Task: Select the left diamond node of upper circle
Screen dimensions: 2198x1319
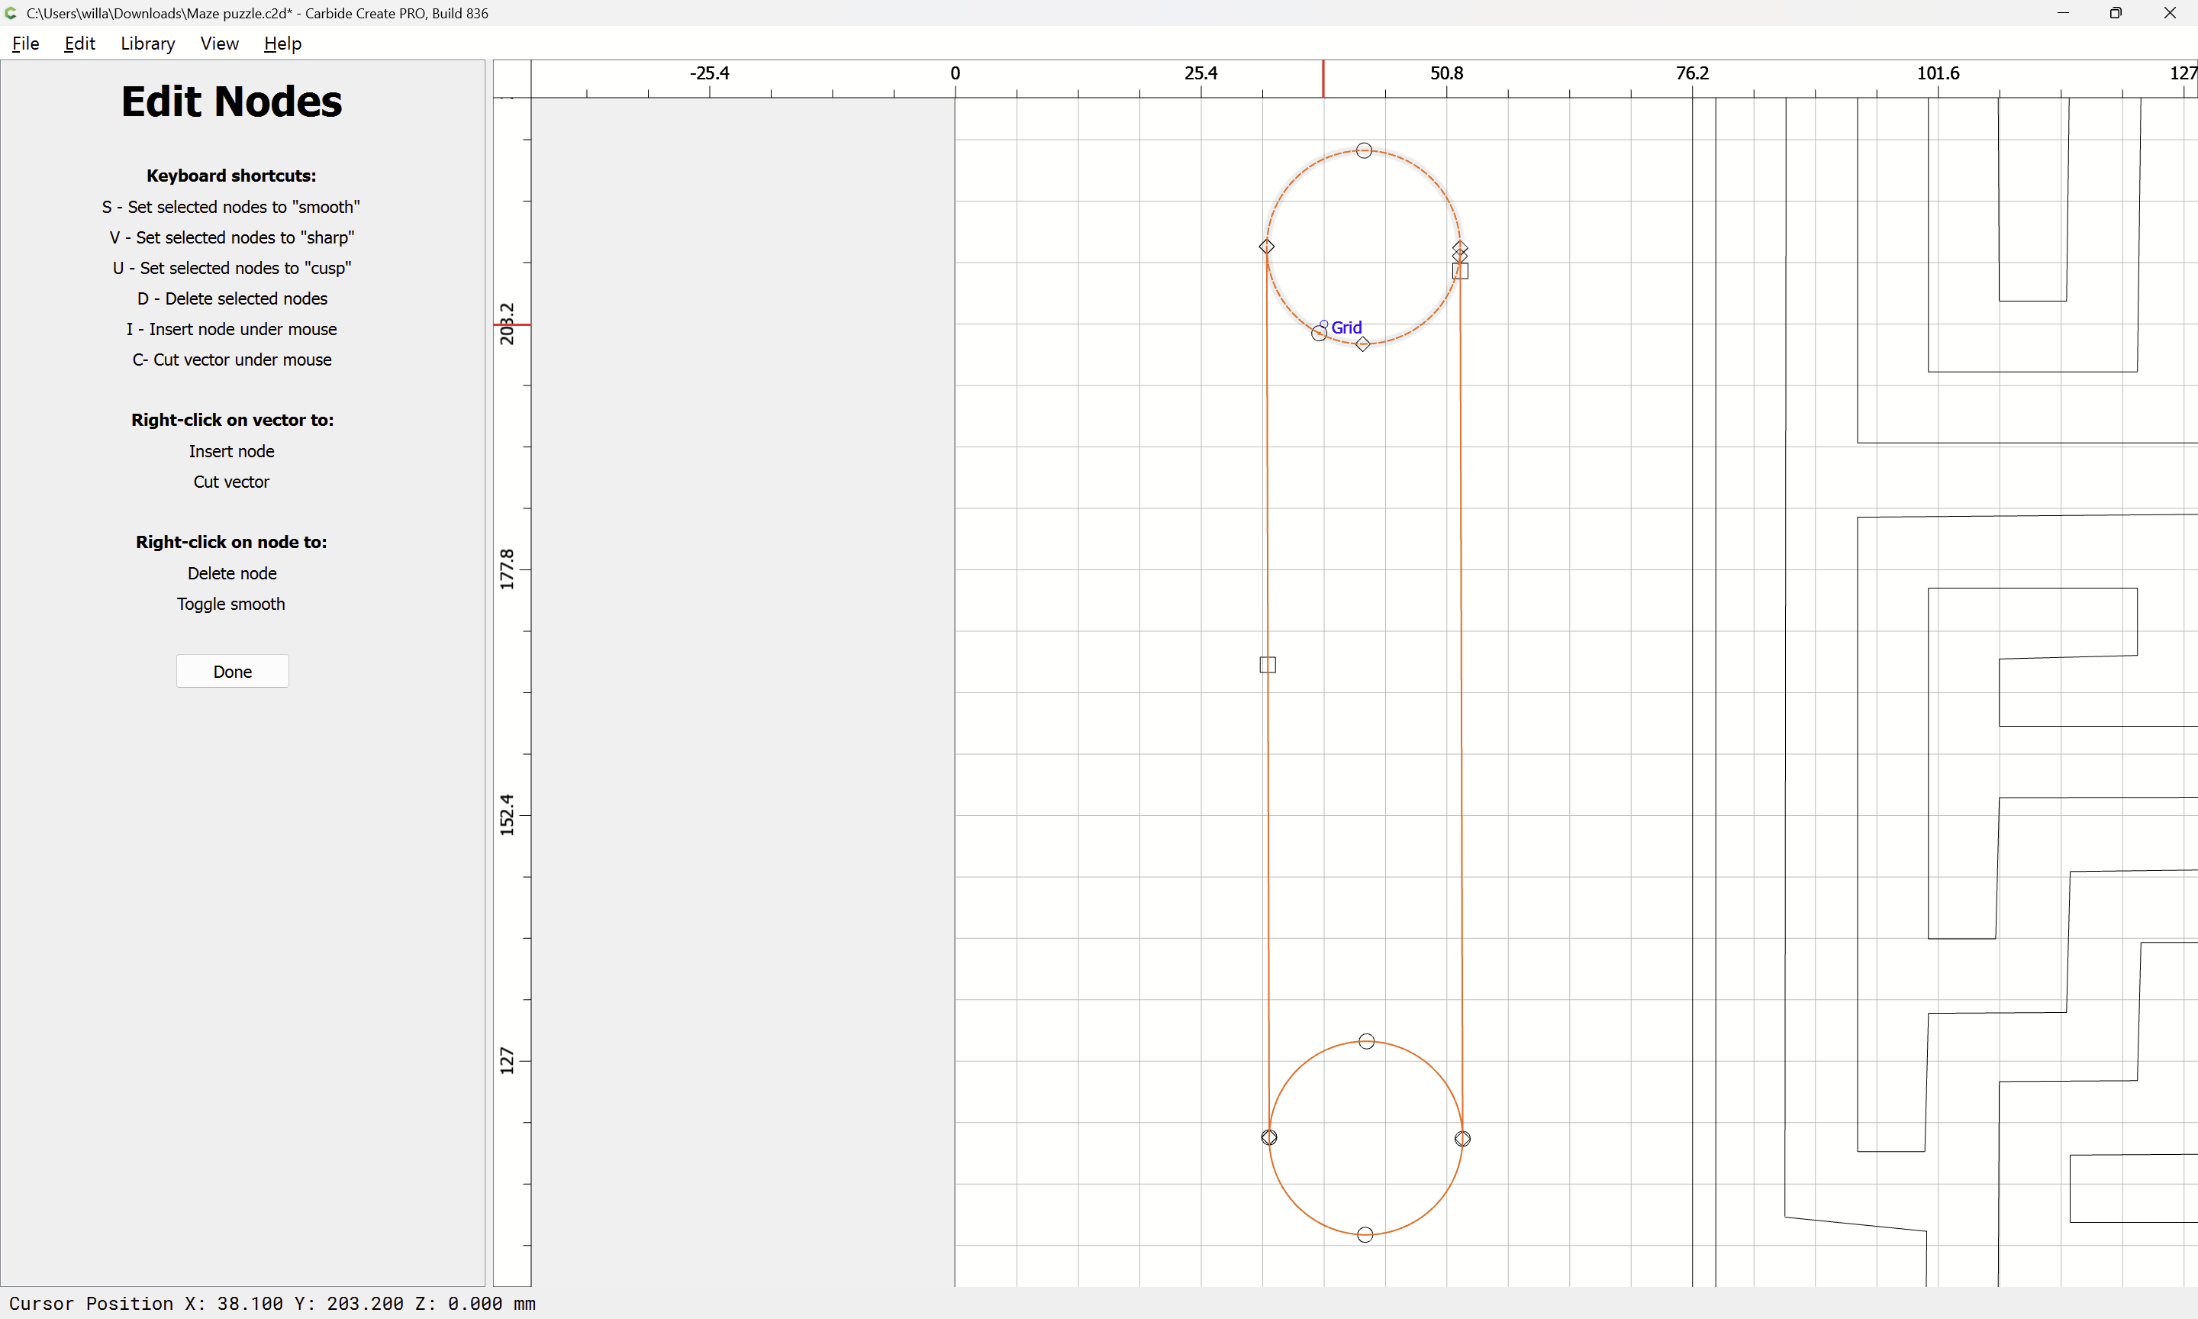Action: click(1267, 247)
